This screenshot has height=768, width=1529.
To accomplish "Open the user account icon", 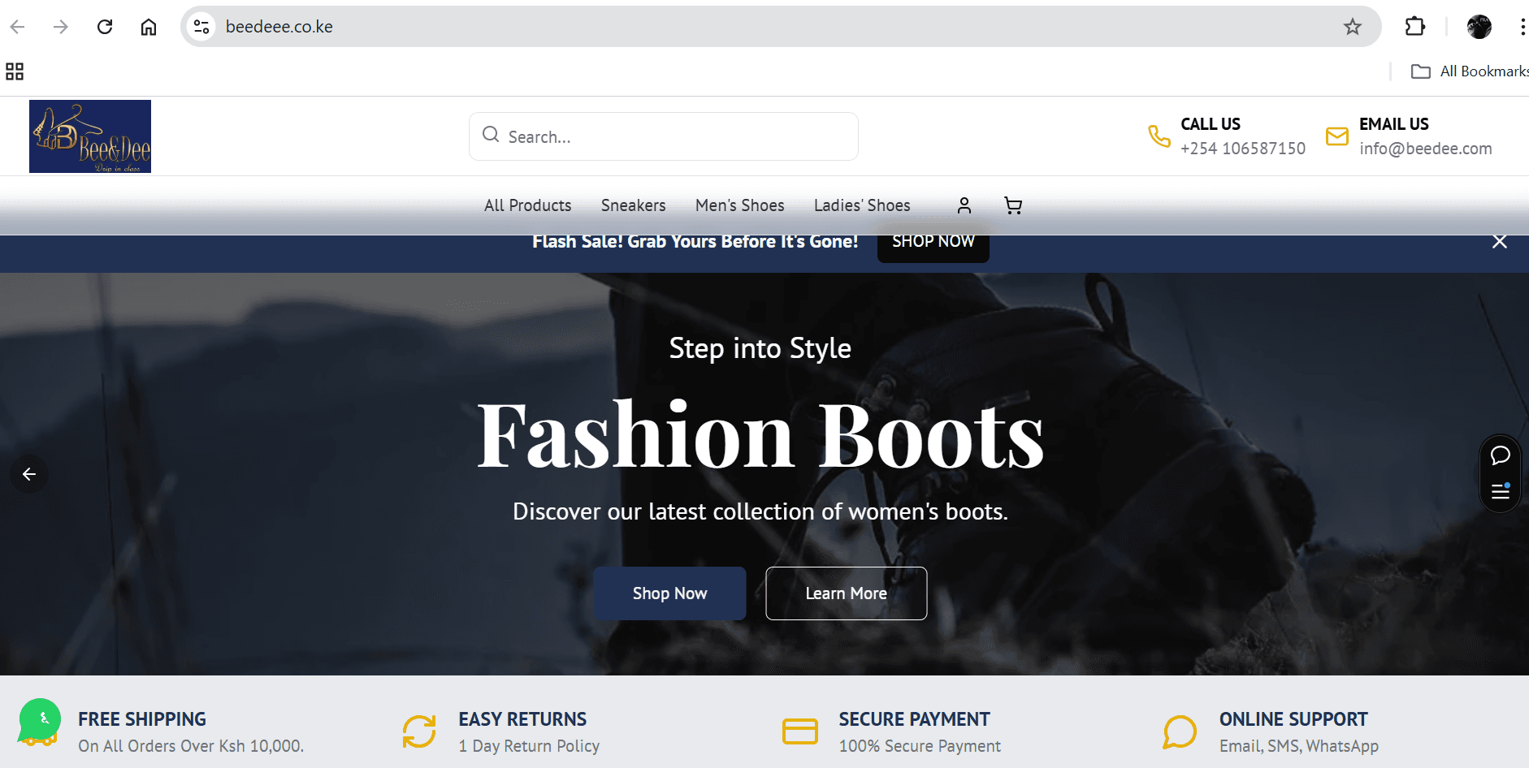I will pos(964,205).
